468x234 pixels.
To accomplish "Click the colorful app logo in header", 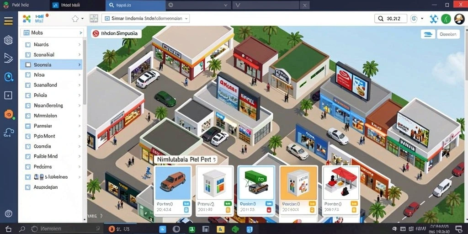I will pyautogui.click(x=27, y=19).
